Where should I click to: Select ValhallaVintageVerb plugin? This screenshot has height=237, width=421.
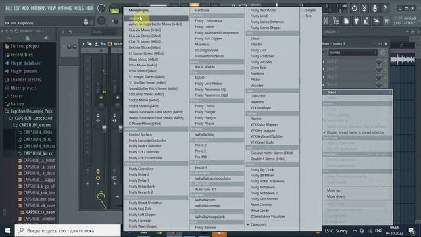210,217
